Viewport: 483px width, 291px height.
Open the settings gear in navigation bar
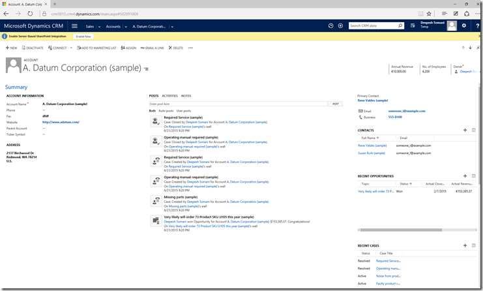click(x=463, y=26)
